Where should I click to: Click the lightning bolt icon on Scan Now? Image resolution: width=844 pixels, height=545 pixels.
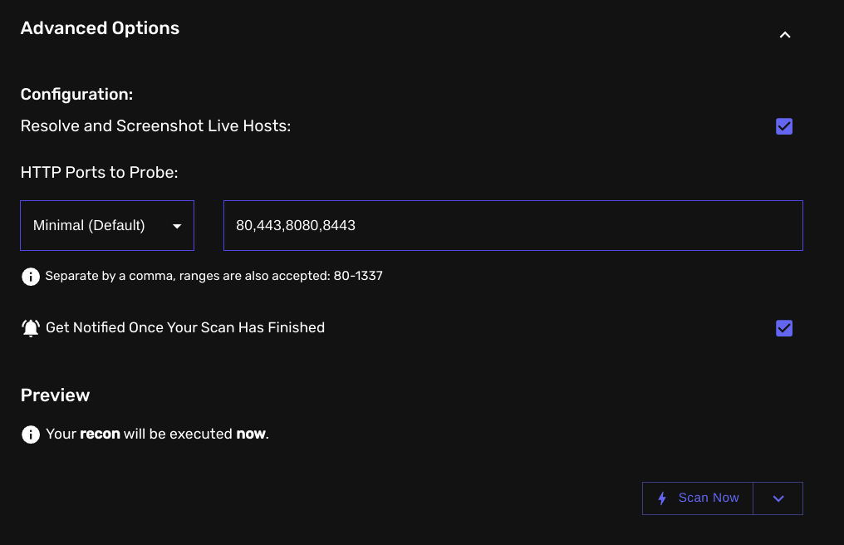pyautogui.click(x=662, y=498)
